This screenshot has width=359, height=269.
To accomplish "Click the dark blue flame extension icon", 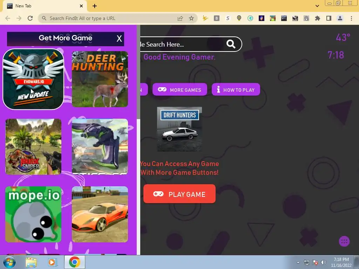I will [262, 18].
